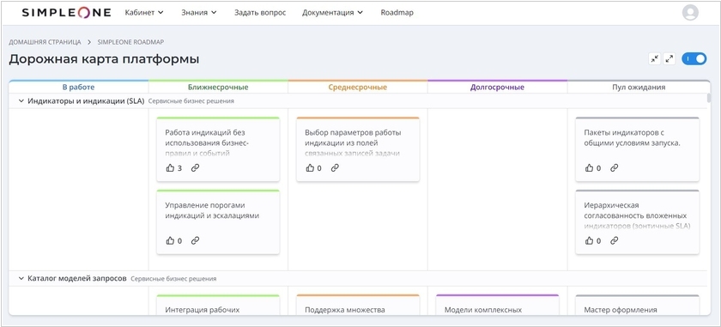721x327 pixels.
Task: Copy link of "Пакеты индикаторов" card
Action: (x=614, y=168)
